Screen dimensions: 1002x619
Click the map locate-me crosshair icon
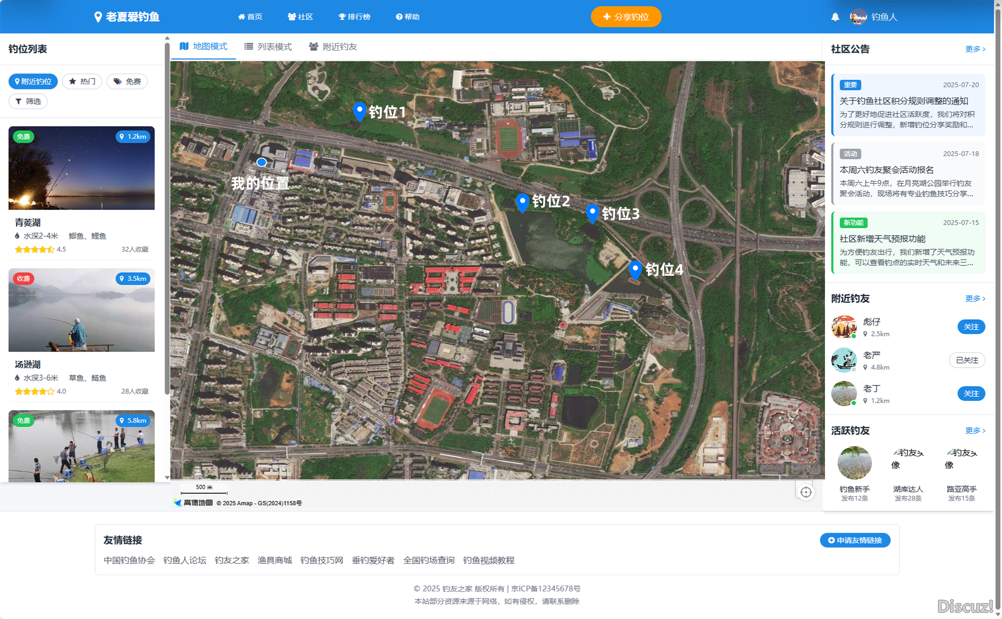click(x=806, y=492)
